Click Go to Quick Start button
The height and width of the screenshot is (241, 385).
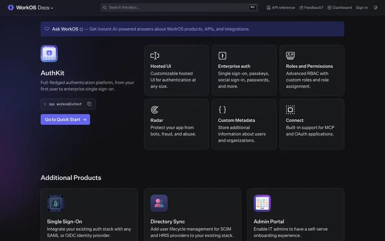[65, 120]
